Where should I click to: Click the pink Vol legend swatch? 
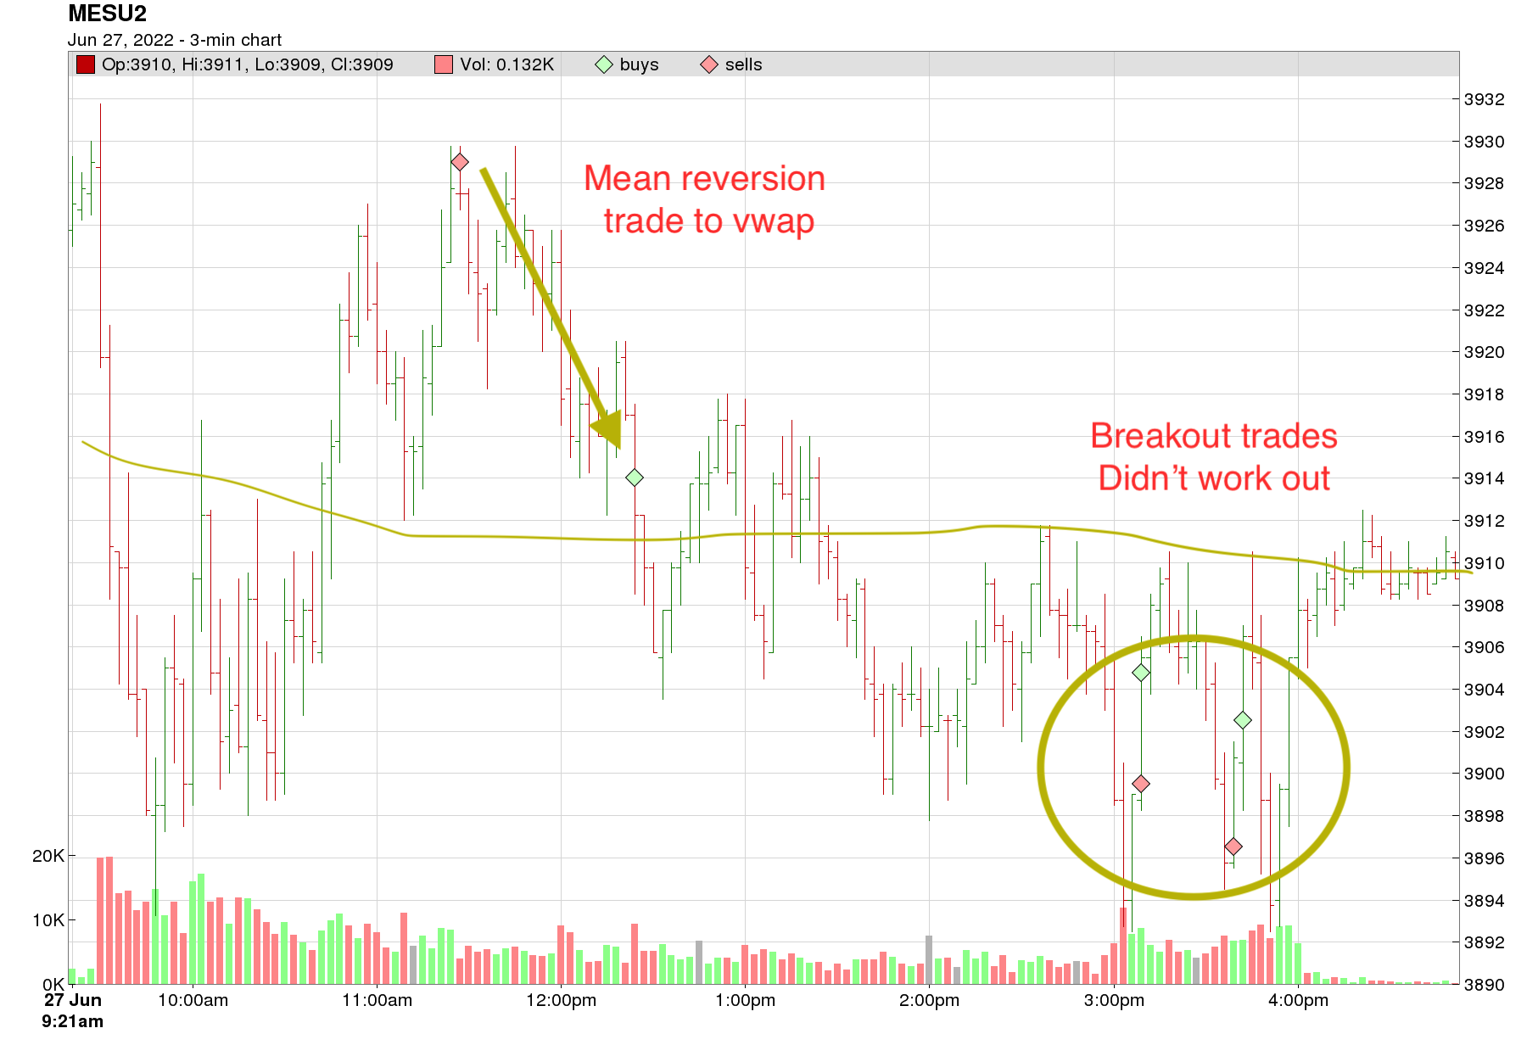pos(443,64)
